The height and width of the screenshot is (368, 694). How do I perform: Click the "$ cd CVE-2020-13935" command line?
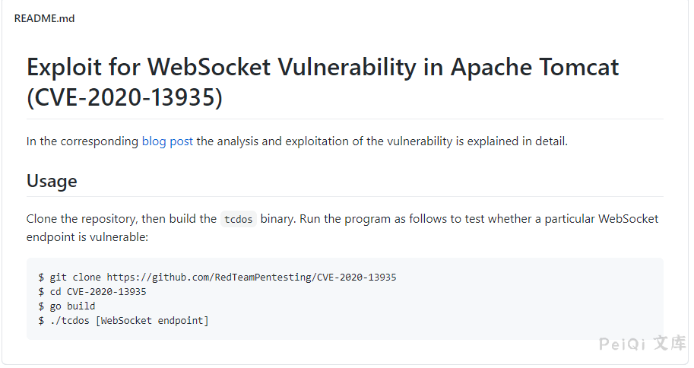coord(92,292)
